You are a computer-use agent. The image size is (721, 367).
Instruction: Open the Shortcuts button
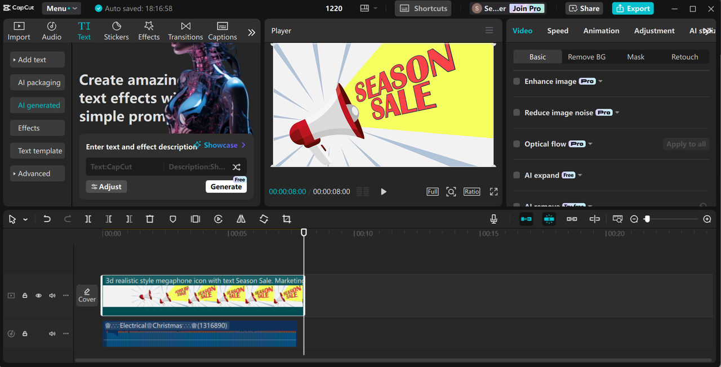tap(423, 8)
